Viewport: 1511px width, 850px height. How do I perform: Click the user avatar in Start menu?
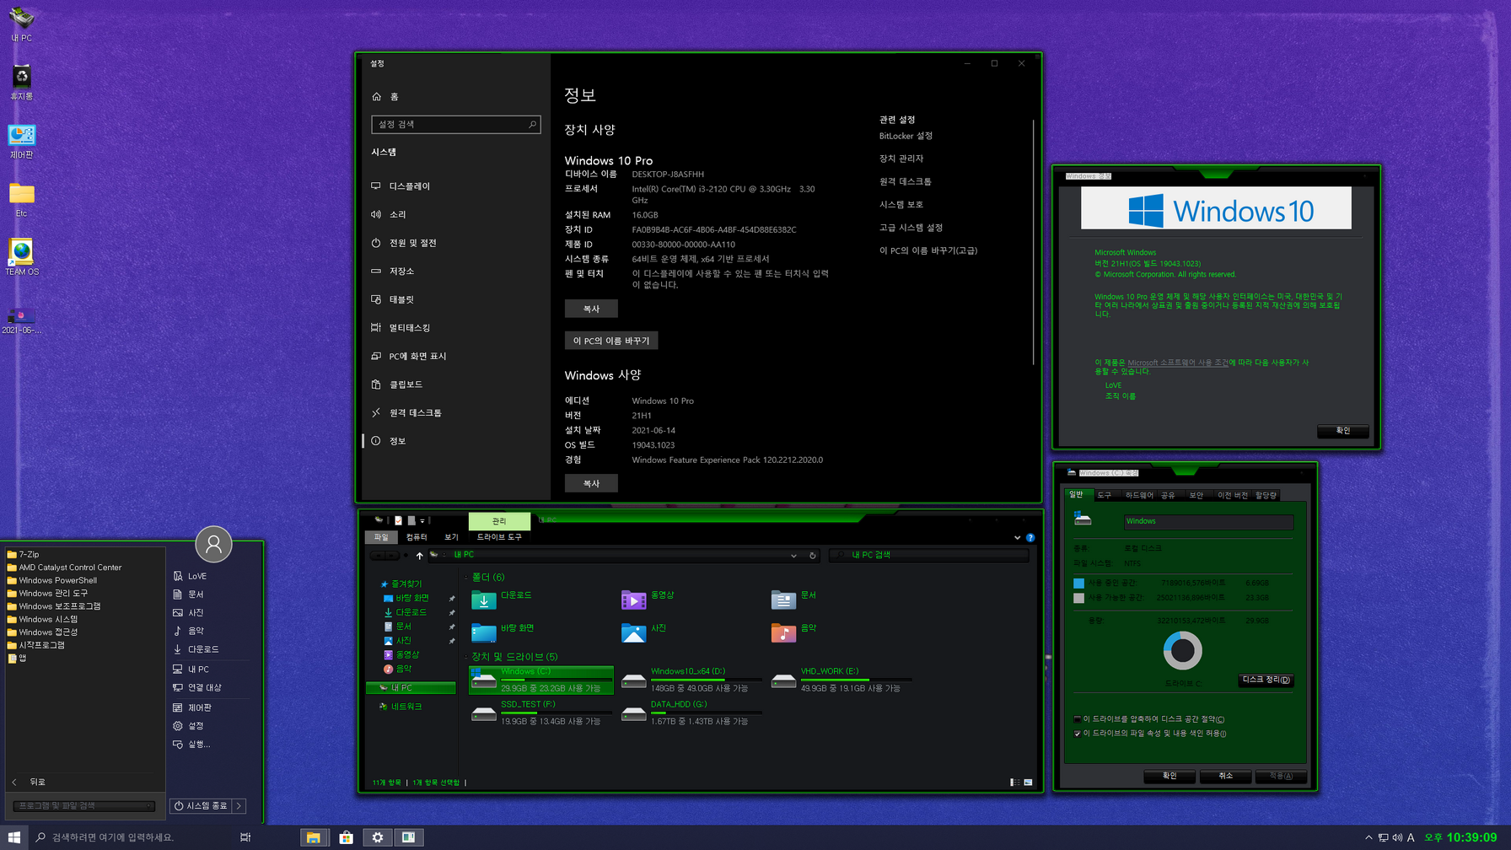[x=213, y=544]
